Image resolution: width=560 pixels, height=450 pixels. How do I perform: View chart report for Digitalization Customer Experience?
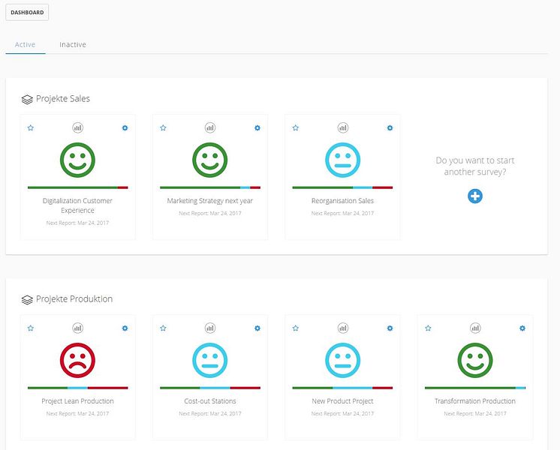pyautogui.click(x=77, y=127)
